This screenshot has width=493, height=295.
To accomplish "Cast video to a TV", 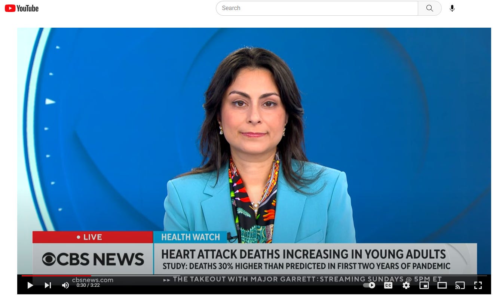I will 460,285.
